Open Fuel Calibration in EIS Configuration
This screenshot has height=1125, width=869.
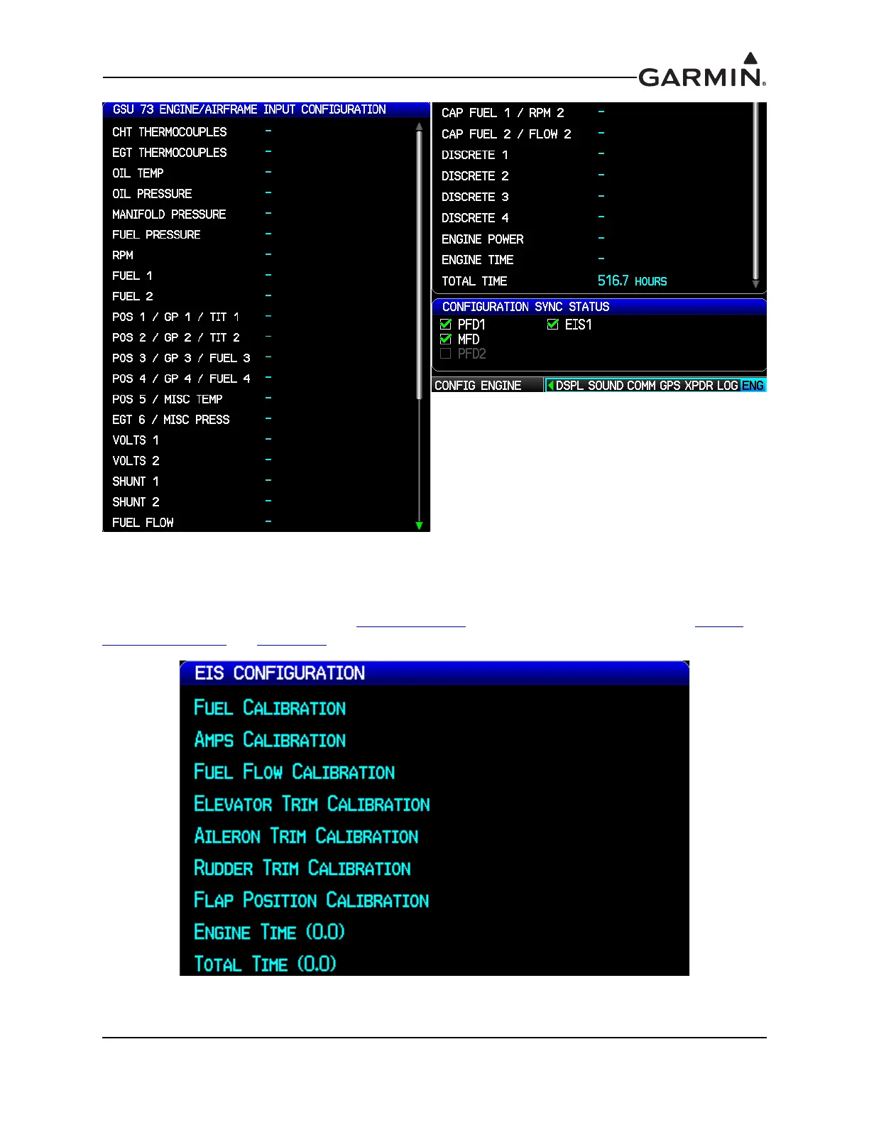(270, 708)
